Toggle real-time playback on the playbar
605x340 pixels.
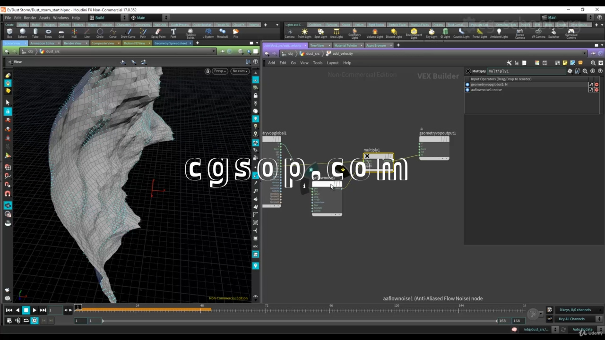35,321
